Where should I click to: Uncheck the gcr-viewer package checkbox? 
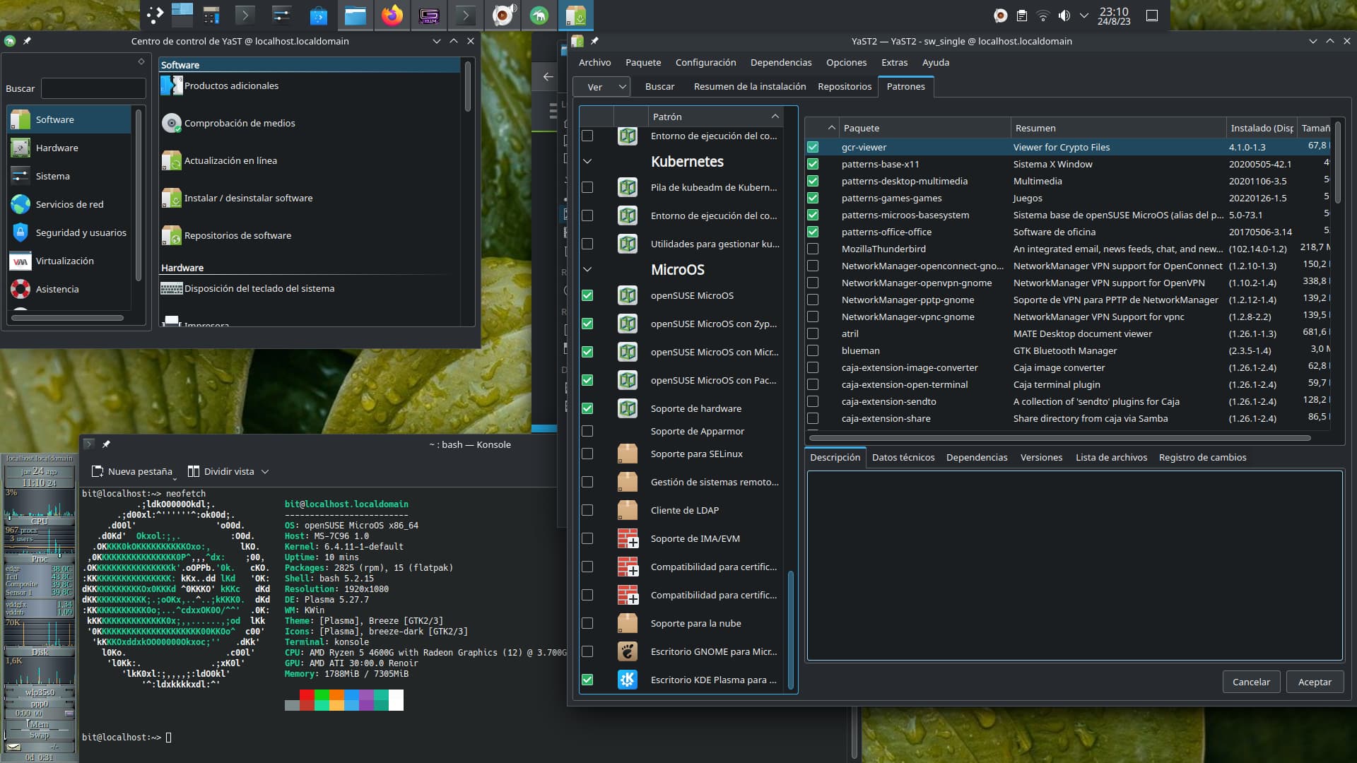click(813, 148)
